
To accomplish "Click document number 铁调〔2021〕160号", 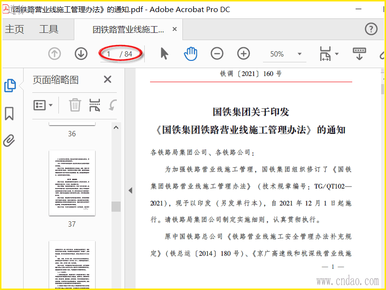I will coord(251,73).
